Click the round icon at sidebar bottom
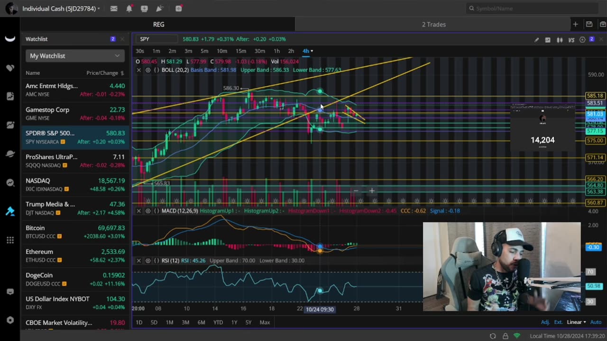 click(x=10, y=320)
